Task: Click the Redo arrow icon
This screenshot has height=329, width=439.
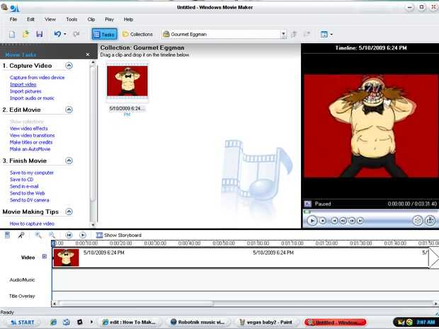Action: tap(76, 34)
